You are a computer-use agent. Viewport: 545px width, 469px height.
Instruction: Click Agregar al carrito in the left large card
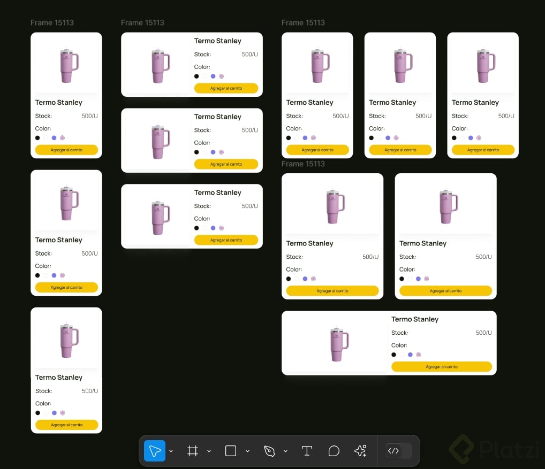point(332,291)
